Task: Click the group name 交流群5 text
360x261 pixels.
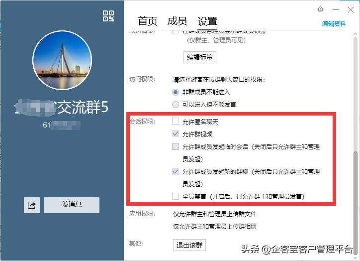Action: (x=83, y=107)
